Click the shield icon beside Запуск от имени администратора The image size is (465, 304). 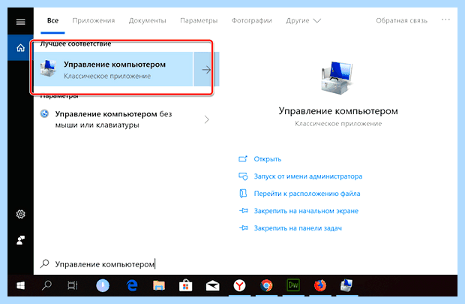coord(243,176)
